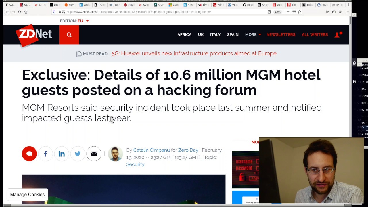This screenshot has width=368, height=207.
Task: Bookmark this page with the star icon
Action: click(299, 12)
